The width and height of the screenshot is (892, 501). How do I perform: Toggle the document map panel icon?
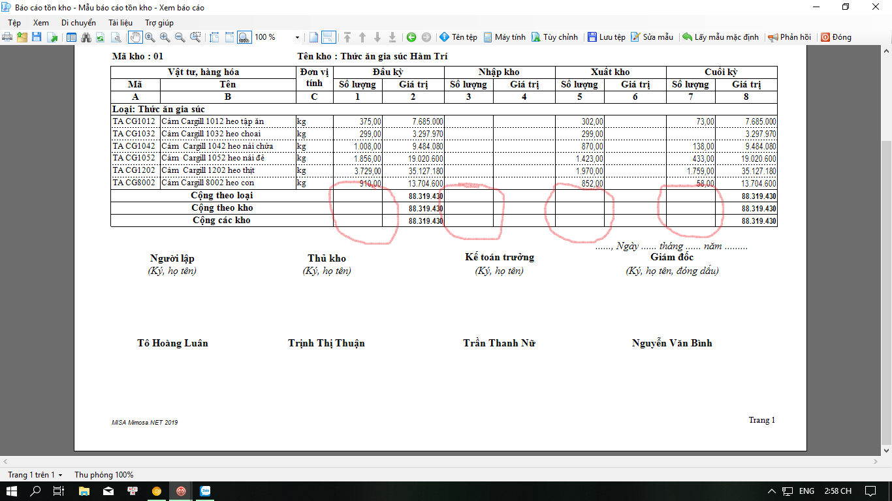[x=71, y=37]
